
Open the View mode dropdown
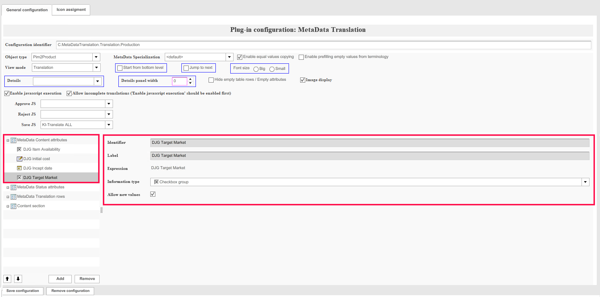click(x=96, y=67)
